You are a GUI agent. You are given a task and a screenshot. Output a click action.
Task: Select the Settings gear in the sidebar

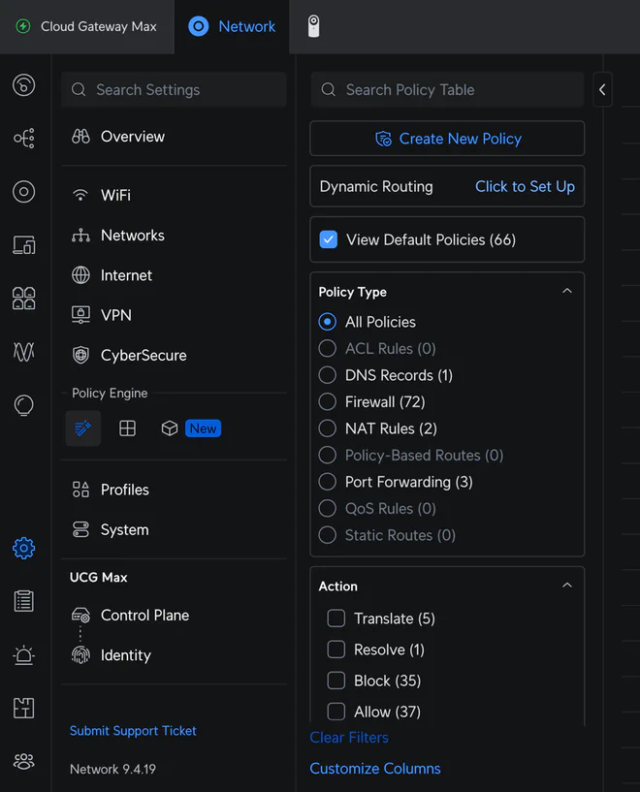click(23, 548)
